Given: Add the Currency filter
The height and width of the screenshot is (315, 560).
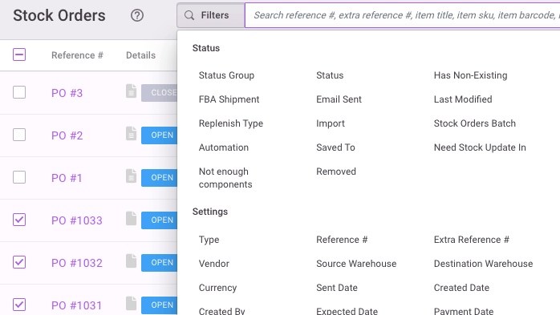Looking at the screenshot, I should [x=217, y=288].
